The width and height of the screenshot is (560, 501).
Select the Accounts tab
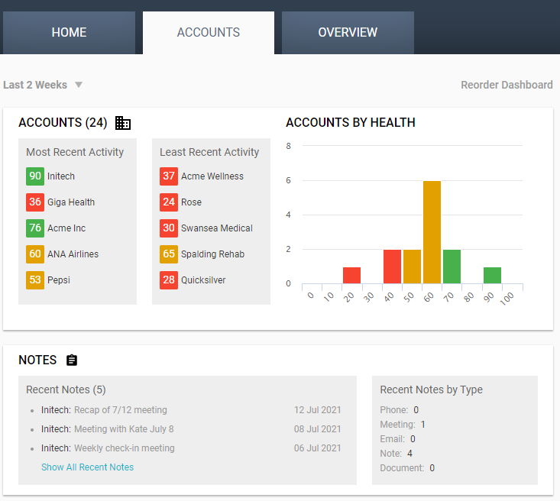point(208,33)
